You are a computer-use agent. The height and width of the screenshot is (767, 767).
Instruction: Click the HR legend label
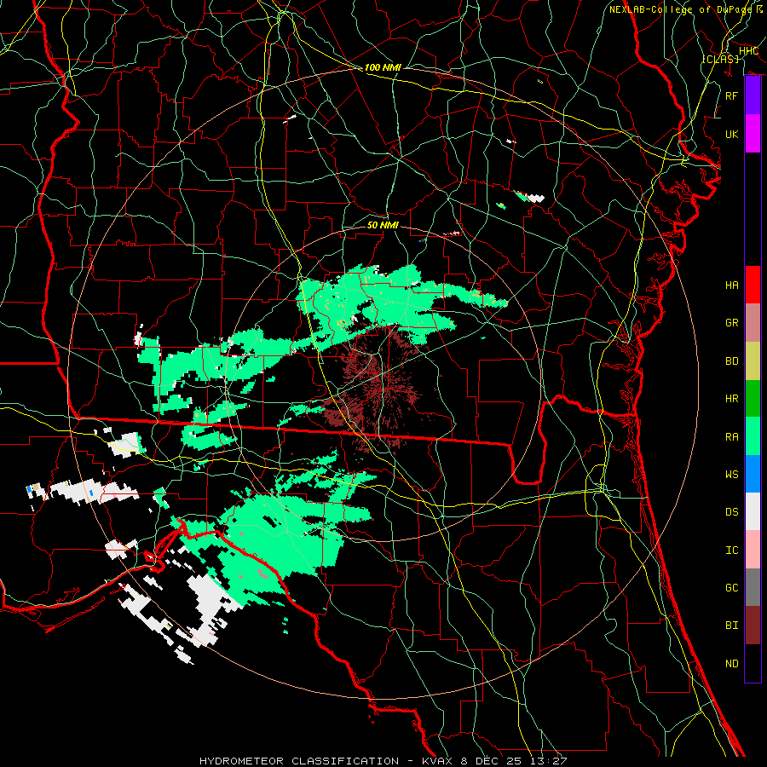point(731,399)
